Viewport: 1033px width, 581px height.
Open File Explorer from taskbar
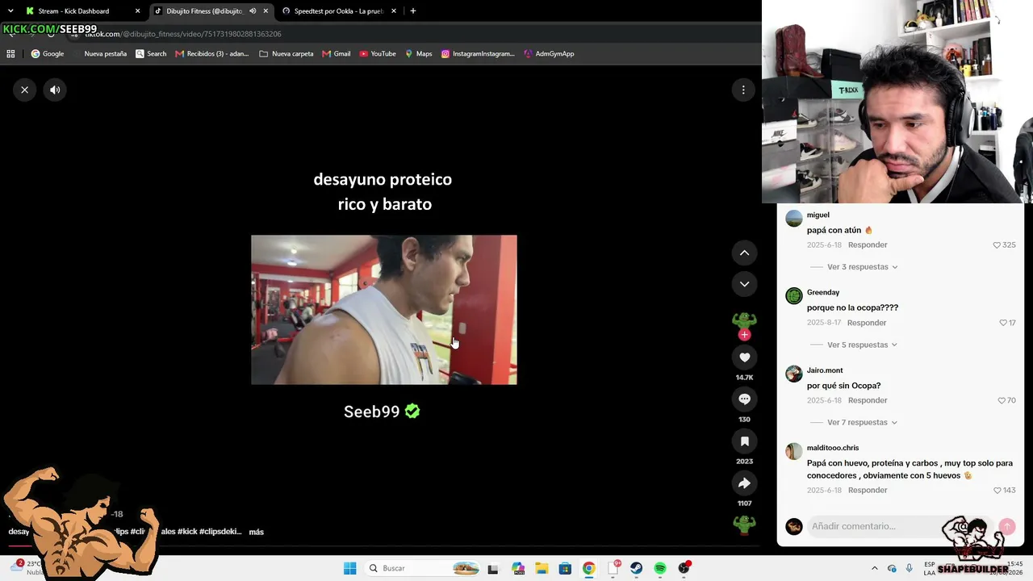pyautogui.click(x=542, y=568)
